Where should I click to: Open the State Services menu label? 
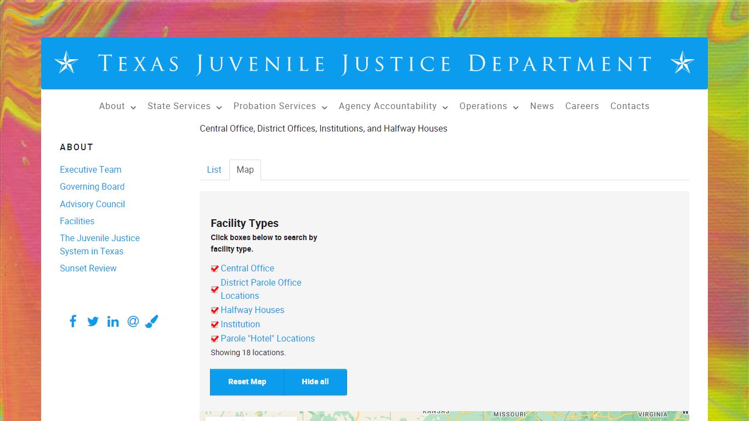click(179, 106)
